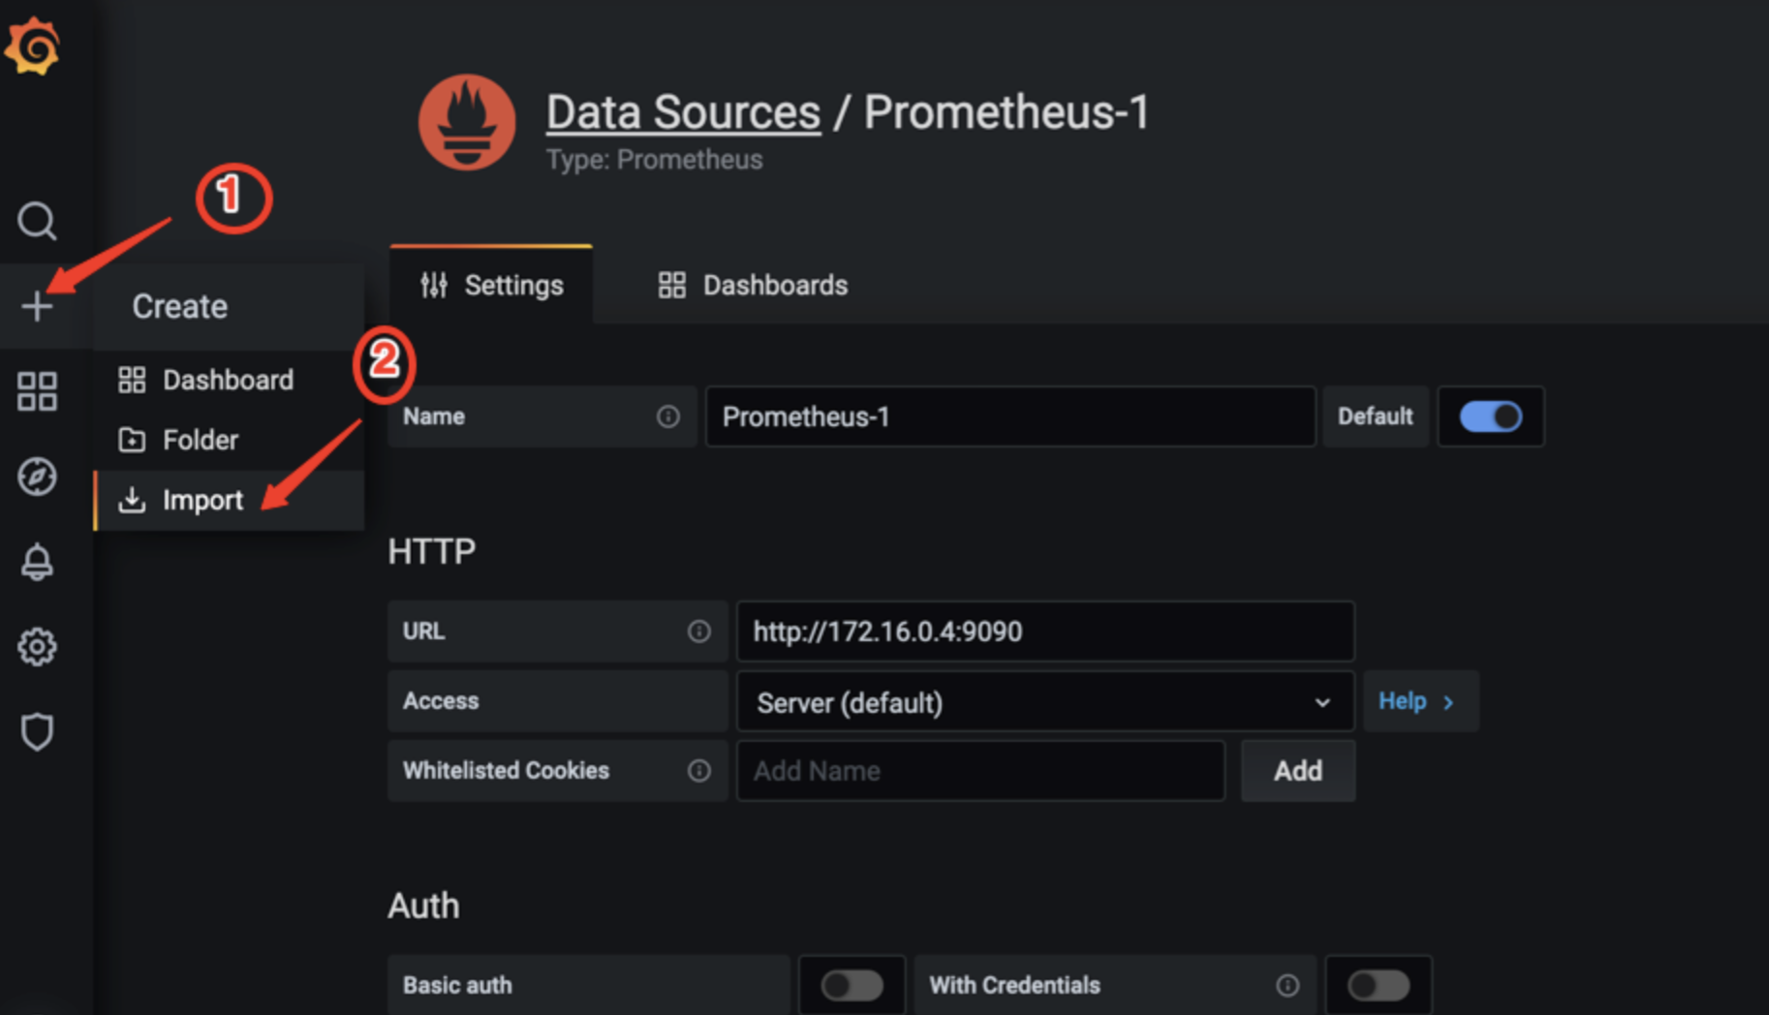Open the Access Server (default) dropdown

tap(1044, 702)
